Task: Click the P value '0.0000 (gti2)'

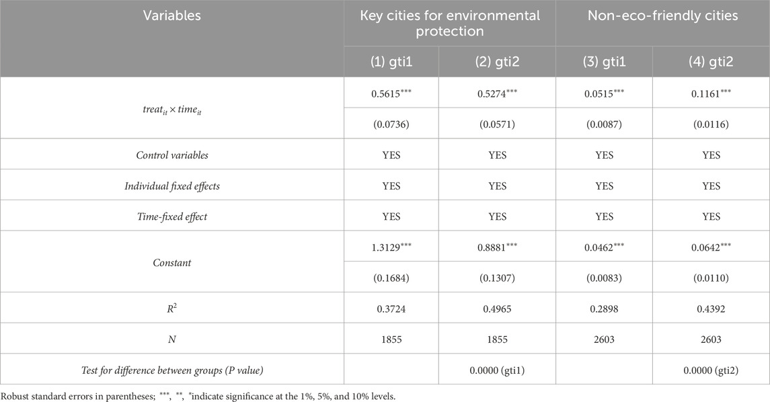Action: pyautogui.click(x=711, y=370)
